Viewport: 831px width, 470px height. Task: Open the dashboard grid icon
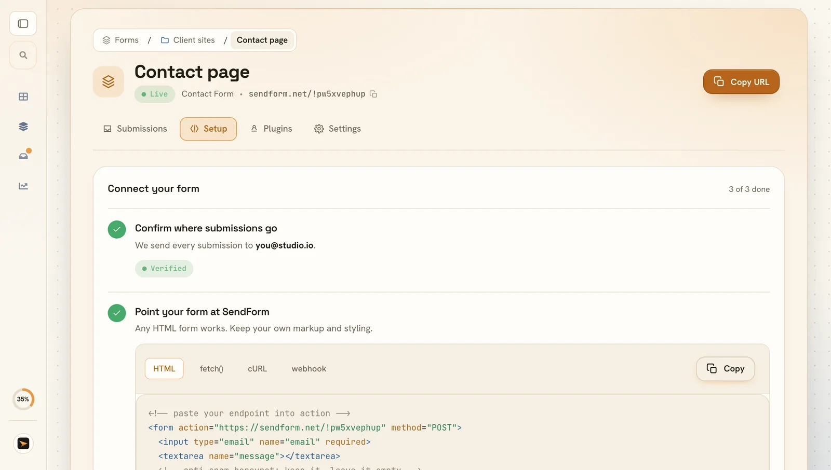(23, 97)
